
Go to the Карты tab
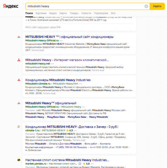click(x=63, y=13)
